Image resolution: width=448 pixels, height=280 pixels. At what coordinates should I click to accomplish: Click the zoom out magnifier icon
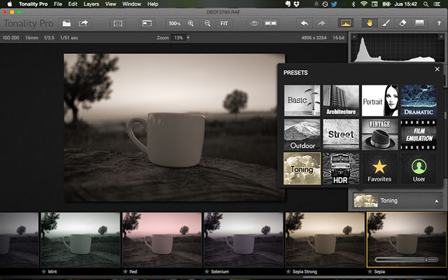(207, 23)
